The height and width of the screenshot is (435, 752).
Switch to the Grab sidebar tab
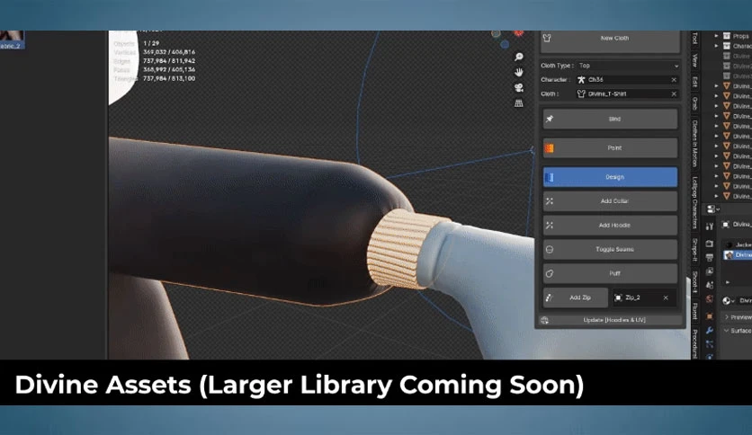coord(694,103)
